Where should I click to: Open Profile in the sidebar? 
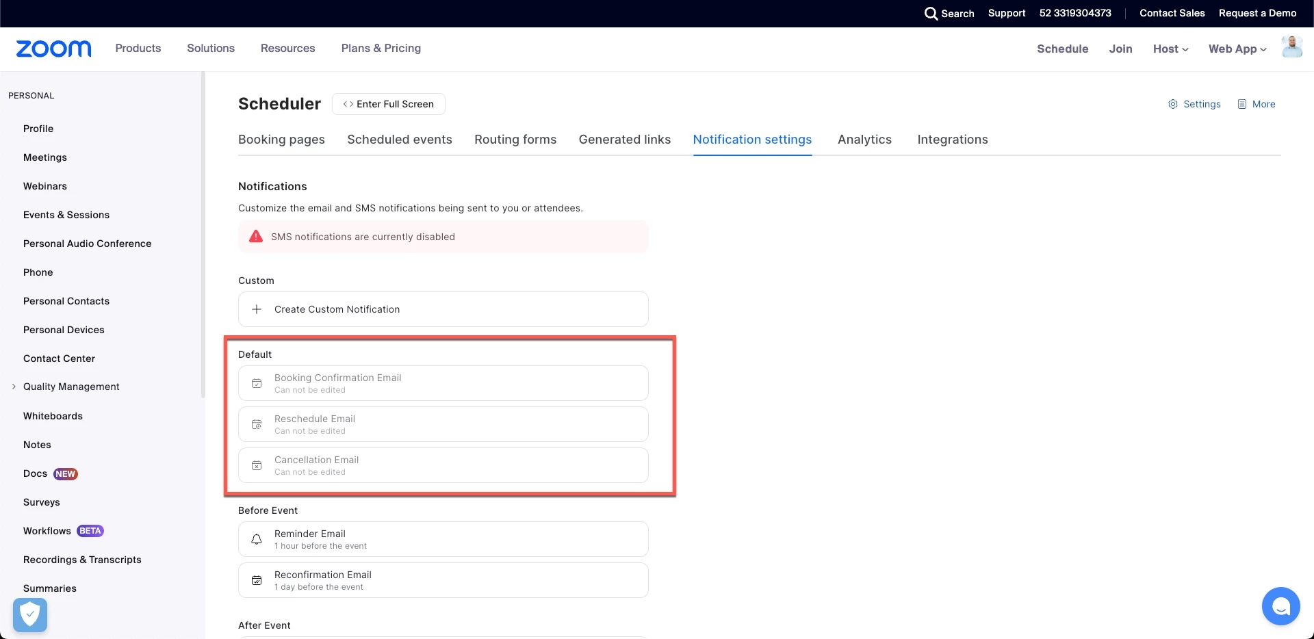pyautogui.click(x=38, y=129)
